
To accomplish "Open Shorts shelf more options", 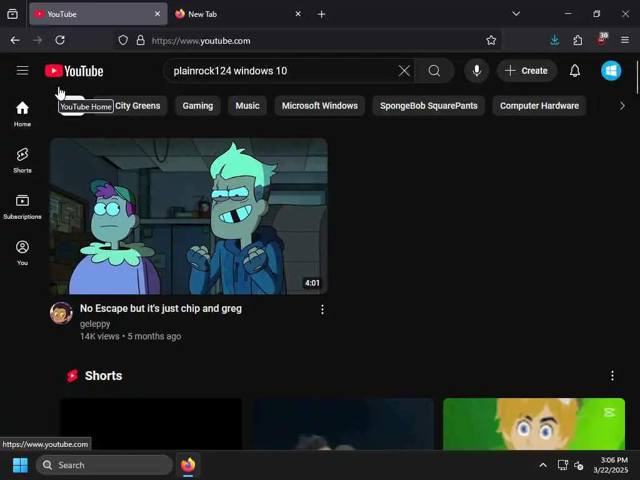I will tap(612, 376).
